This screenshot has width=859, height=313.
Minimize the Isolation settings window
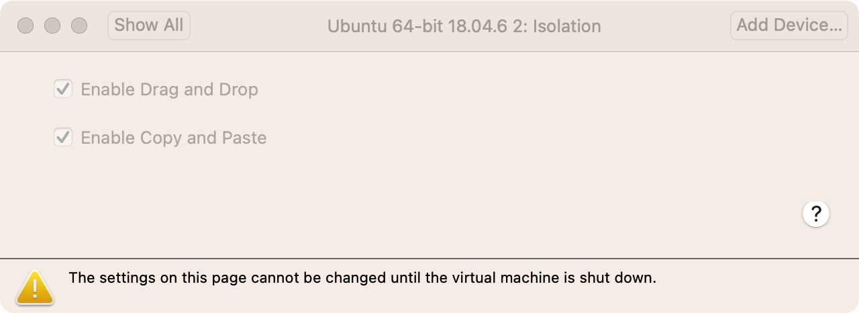(x=52, y=26)
